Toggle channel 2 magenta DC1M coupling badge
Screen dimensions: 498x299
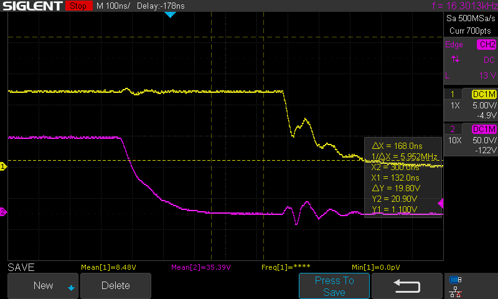point(484,129)
